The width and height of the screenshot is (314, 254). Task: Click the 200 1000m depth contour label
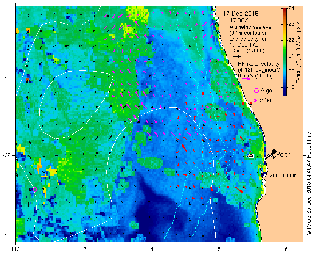284,176
